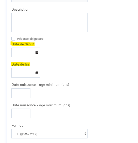Open the calendar picker for Date de début
This screenshot has width=138, height=143.
point(37,52)
